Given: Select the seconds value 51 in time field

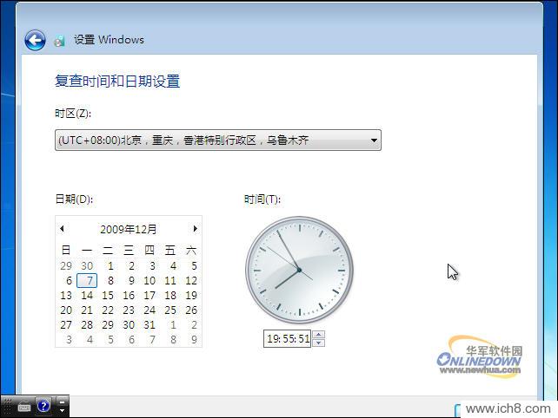Looking at the screenshot, I should 304,339.
